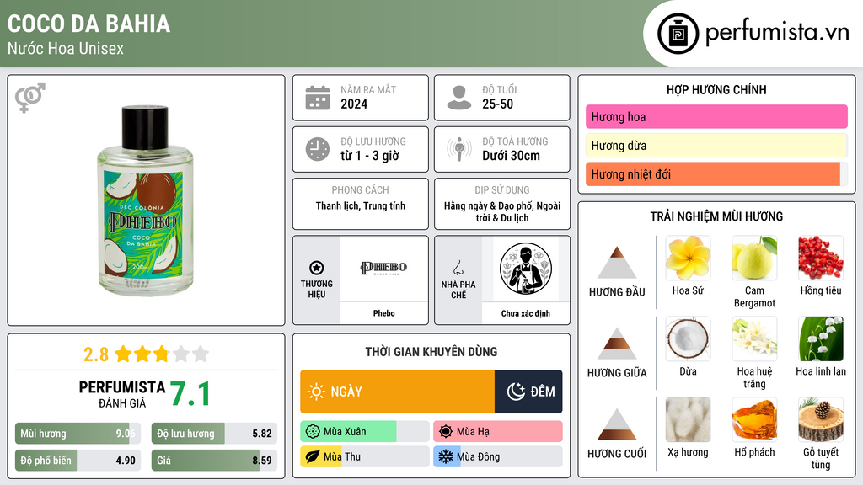The width and height of the screenshot is (863, 485).
Task: Open the Cam Bergamot note image
Action: point(754,258)
